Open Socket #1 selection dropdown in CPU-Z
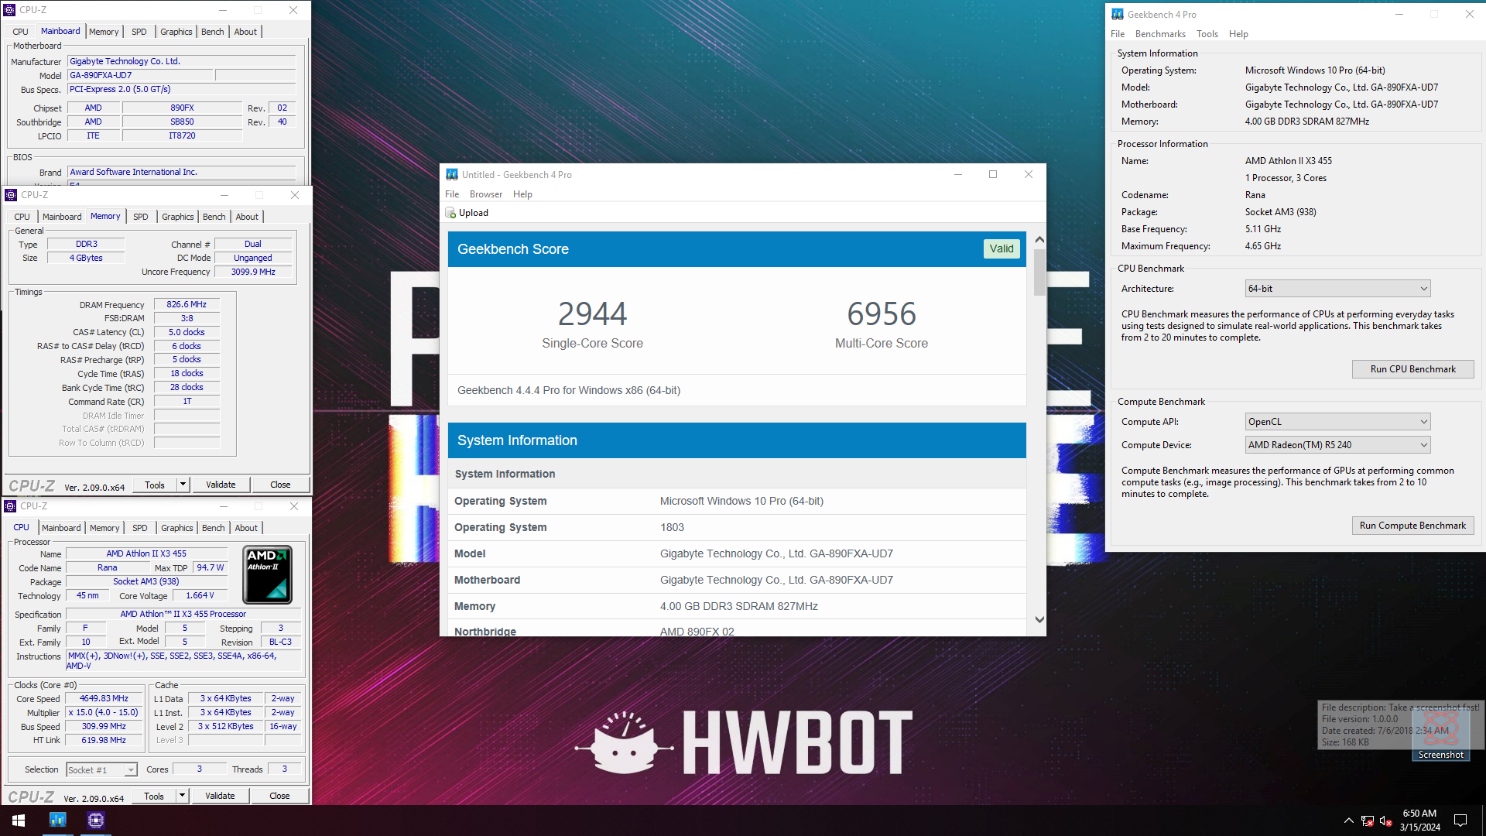Viewport: 1486px width, 836px height. tap(101, 769)
